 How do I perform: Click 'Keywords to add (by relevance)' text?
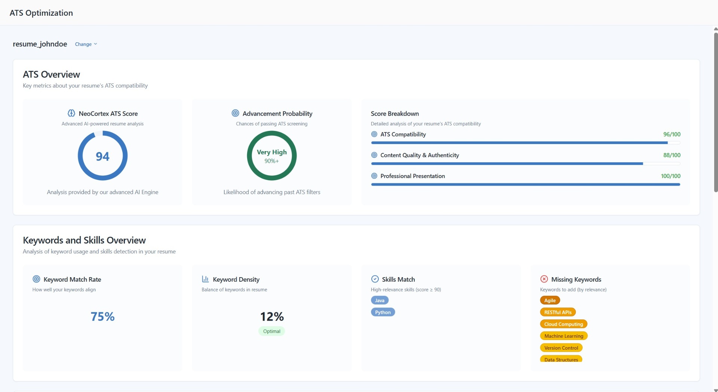573,290
